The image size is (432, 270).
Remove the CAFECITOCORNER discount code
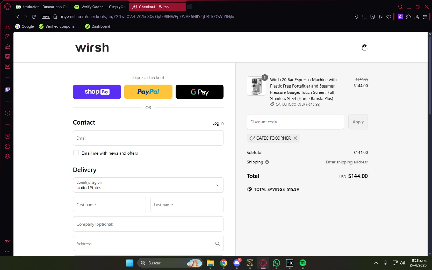(295, 138)
